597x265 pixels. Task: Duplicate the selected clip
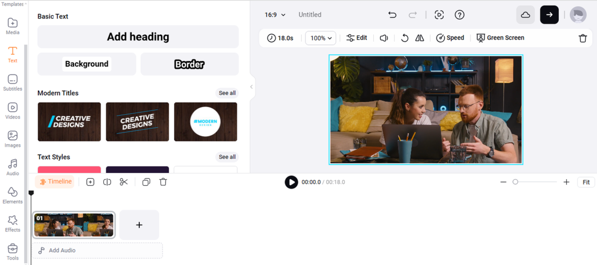(x=146, y=182)
